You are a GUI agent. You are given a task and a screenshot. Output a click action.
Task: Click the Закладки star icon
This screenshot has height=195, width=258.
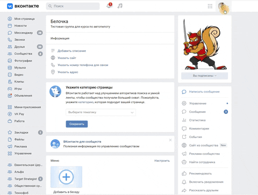tap(10, 133)
